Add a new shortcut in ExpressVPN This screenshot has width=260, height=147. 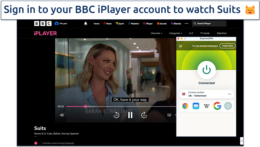pos(228,106)
